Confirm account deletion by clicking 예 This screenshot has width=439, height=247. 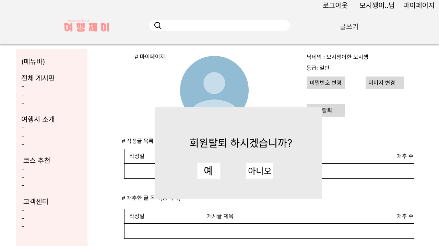(x=209, y=170)
